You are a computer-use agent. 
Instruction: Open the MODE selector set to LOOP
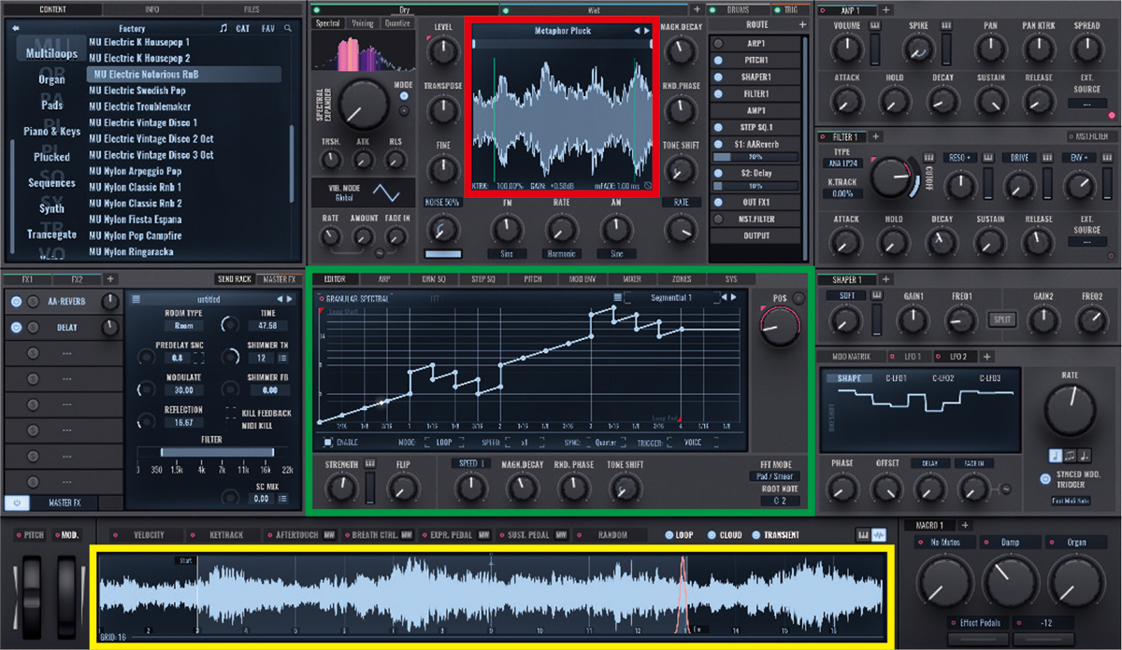click(x=446, y=442)
